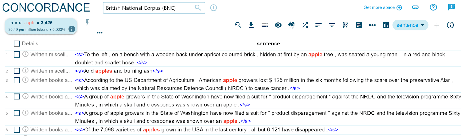Show info for lemma apple query
461x136 pixels.
(72, 29)
